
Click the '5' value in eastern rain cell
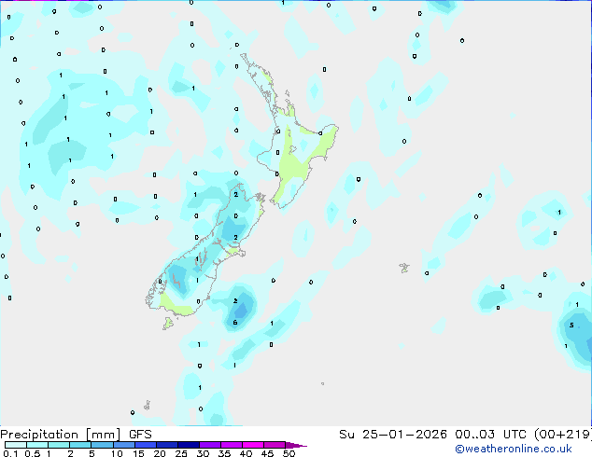[x=571, y=325]
